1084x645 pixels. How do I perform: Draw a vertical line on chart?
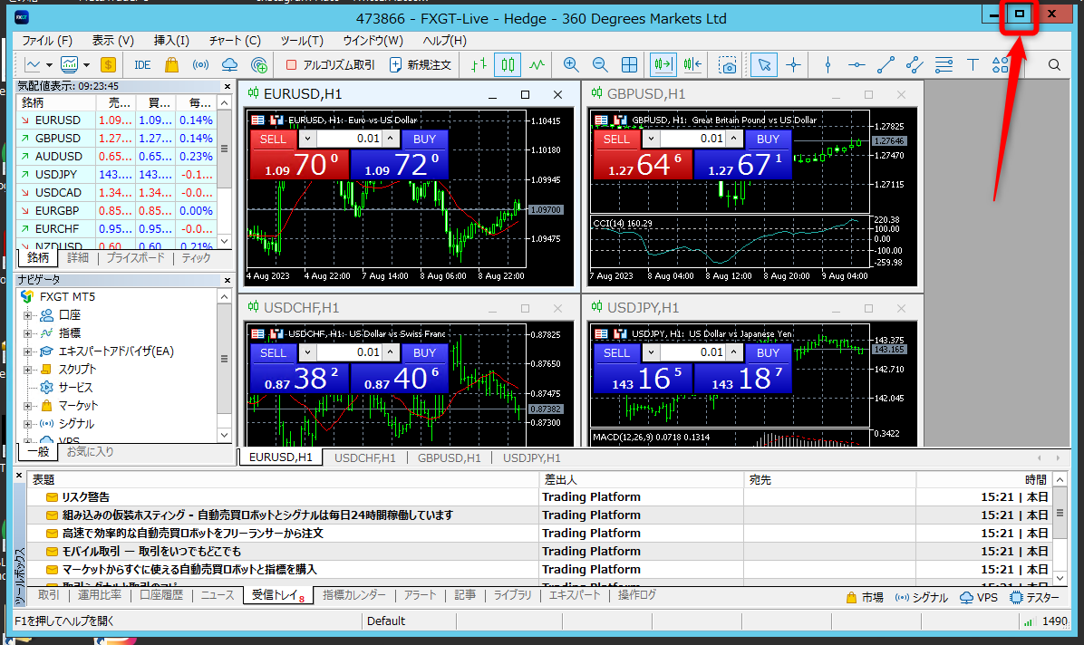pyautogui.click(x=828, y=65)
